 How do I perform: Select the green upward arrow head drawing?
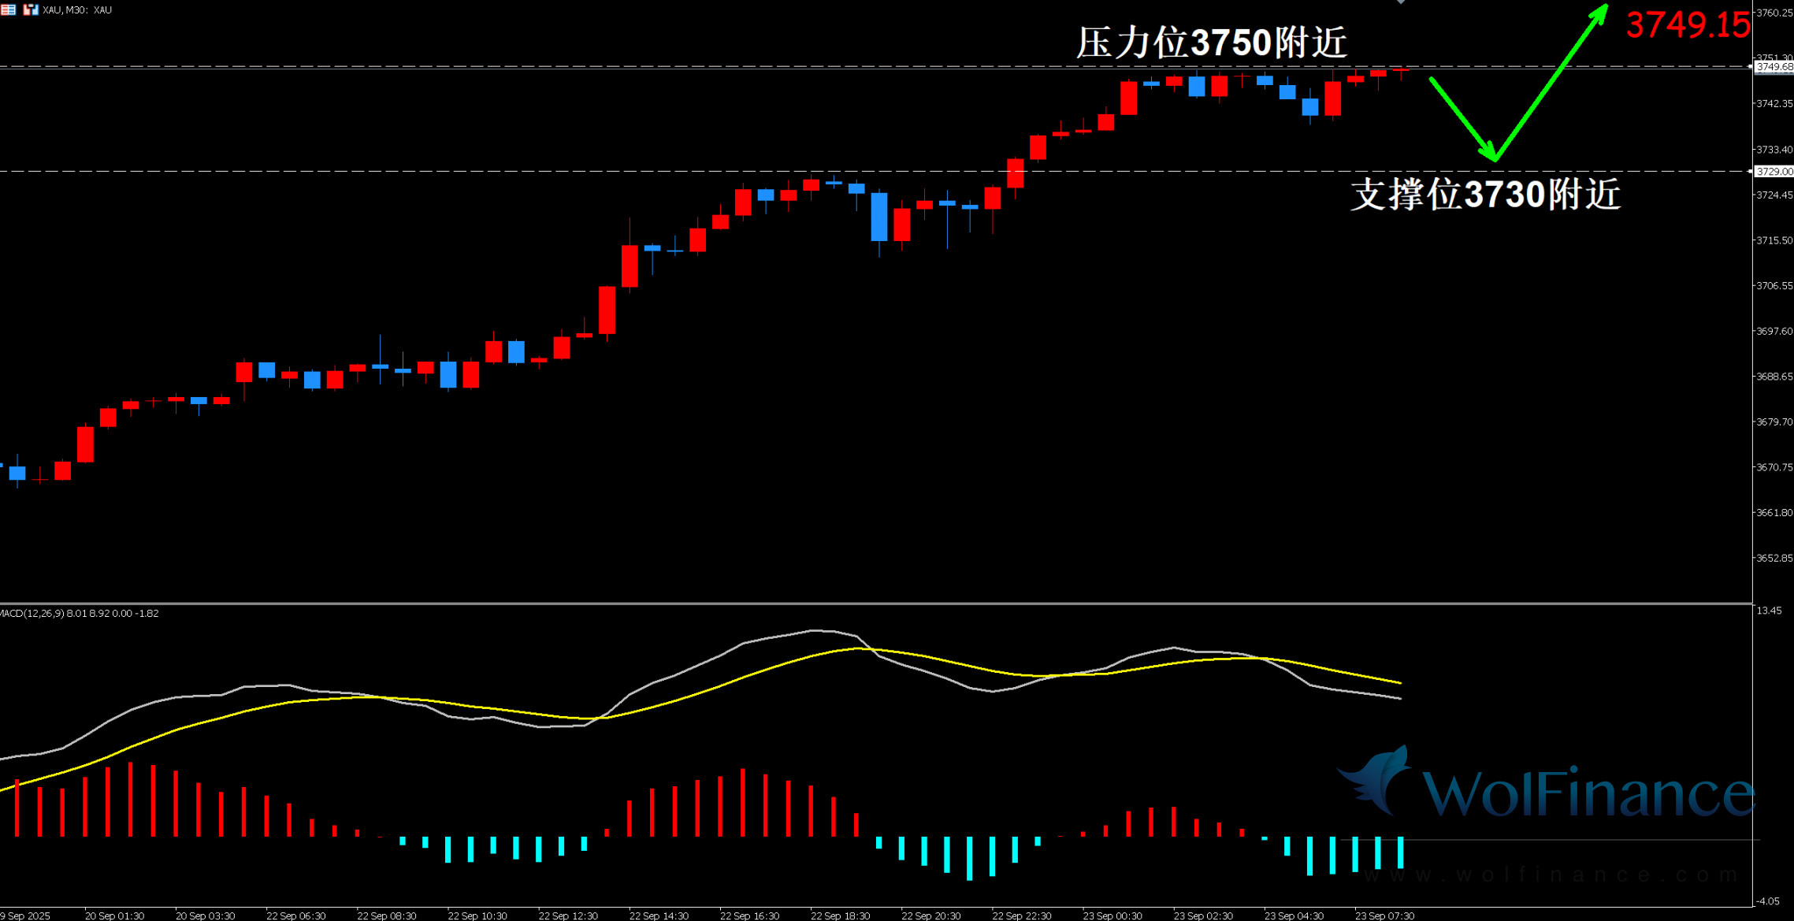click(1598, 16)
